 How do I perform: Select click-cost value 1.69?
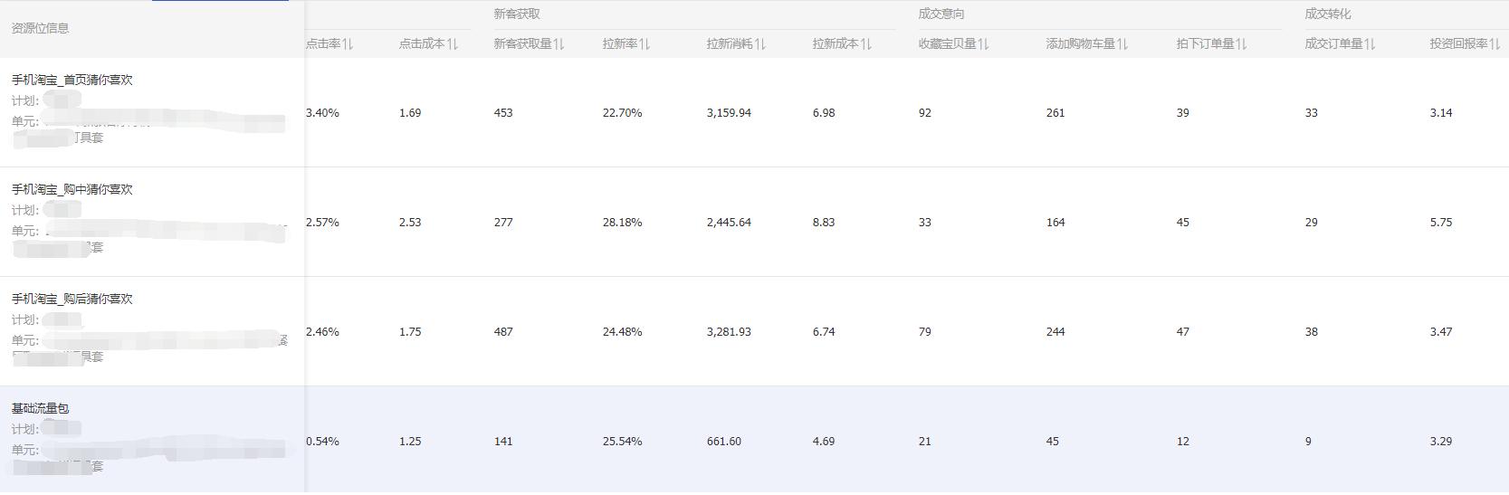coord(410,113)
